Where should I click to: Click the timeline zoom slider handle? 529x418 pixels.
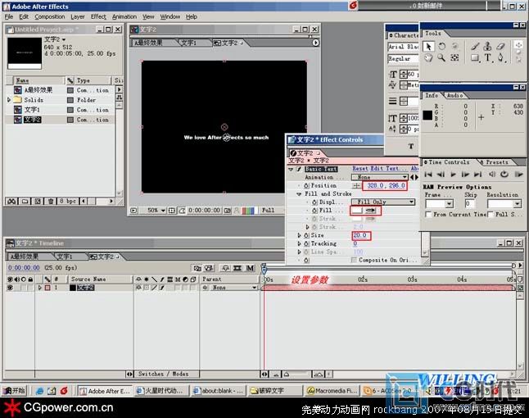(286, 374)
